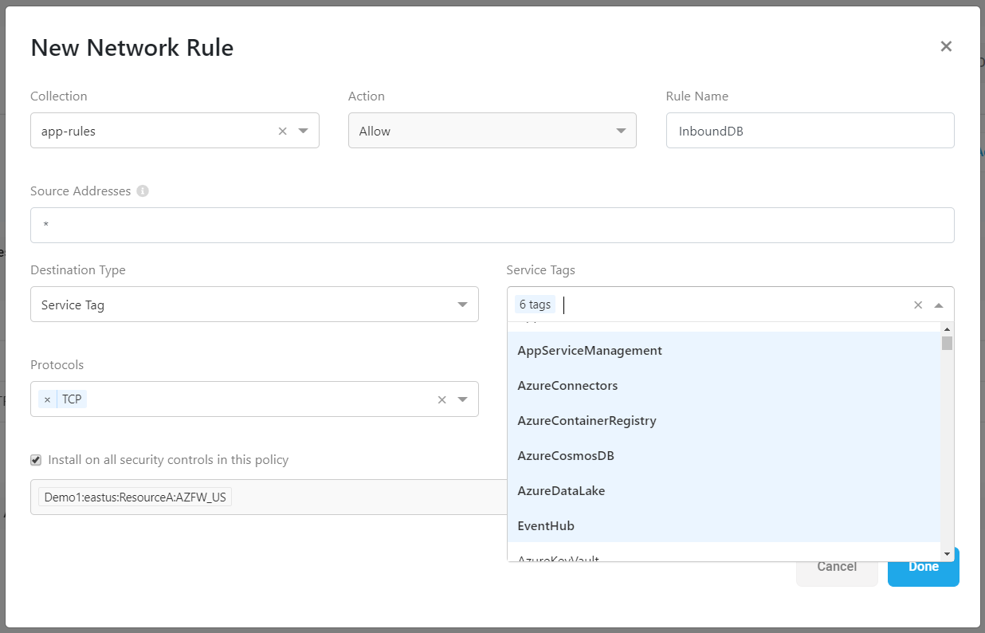
Task: Expand the Destination Type dropdown
Action: 254,305
